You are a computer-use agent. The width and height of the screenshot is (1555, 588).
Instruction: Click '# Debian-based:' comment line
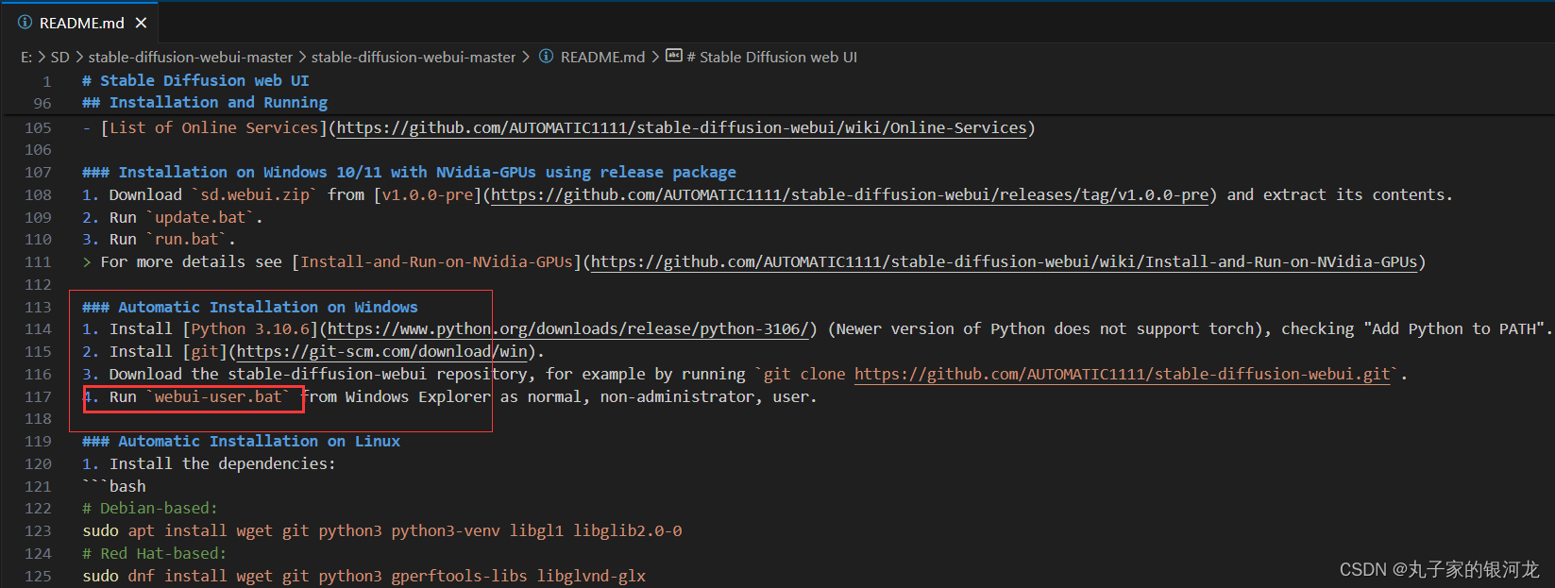[x=150, y=508]
